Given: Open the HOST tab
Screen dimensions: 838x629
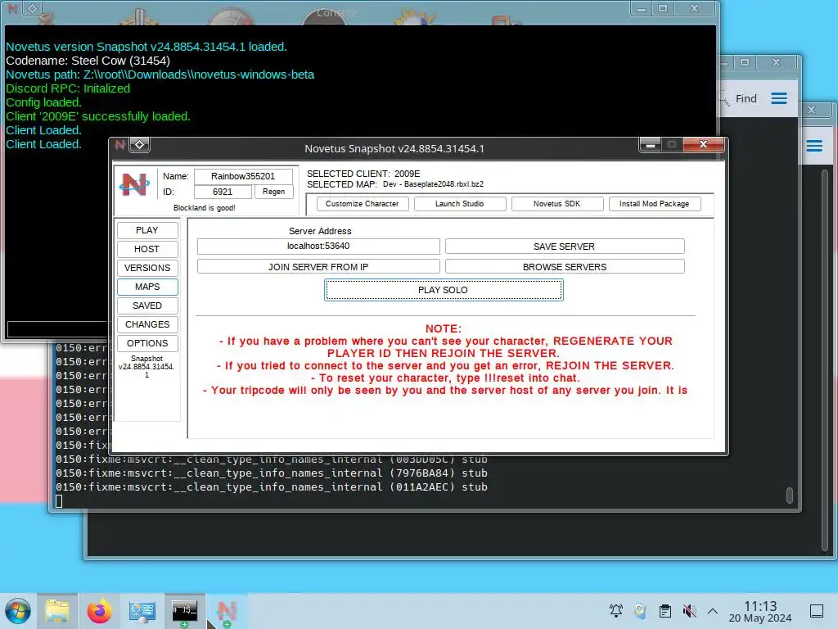Looking at the screenshot, I should tap(147, 249).
